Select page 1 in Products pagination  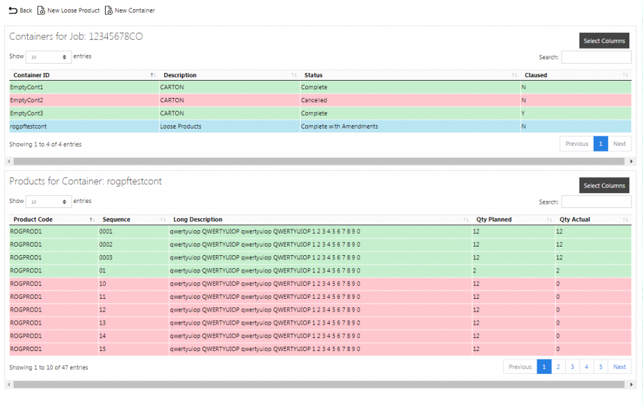coord(544,367)
